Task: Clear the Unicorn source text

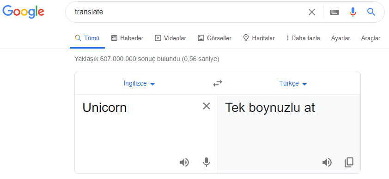Action: [x=207, y=106]
